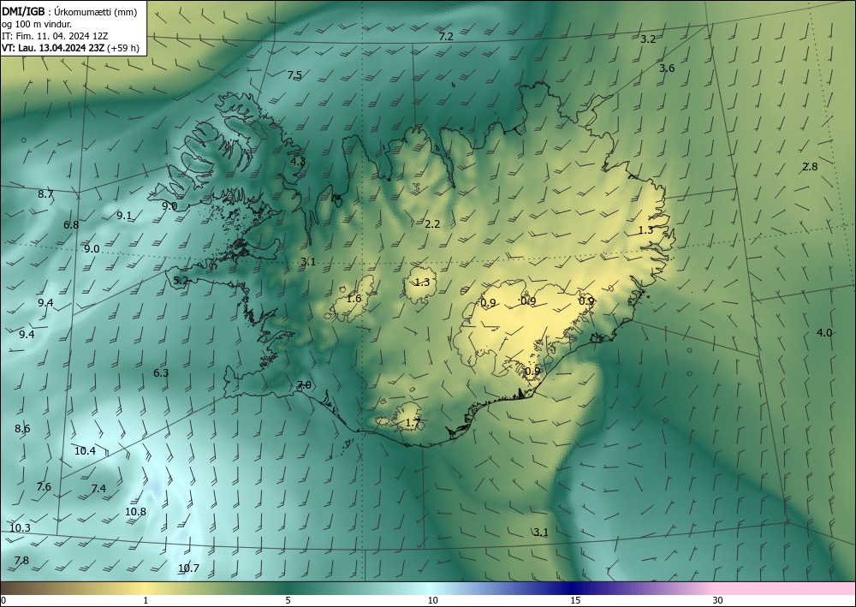The width and height of the screenshot is (856, 607).
Task: Click the 10.3 value on the map
Action: click(x=20, y=528)
